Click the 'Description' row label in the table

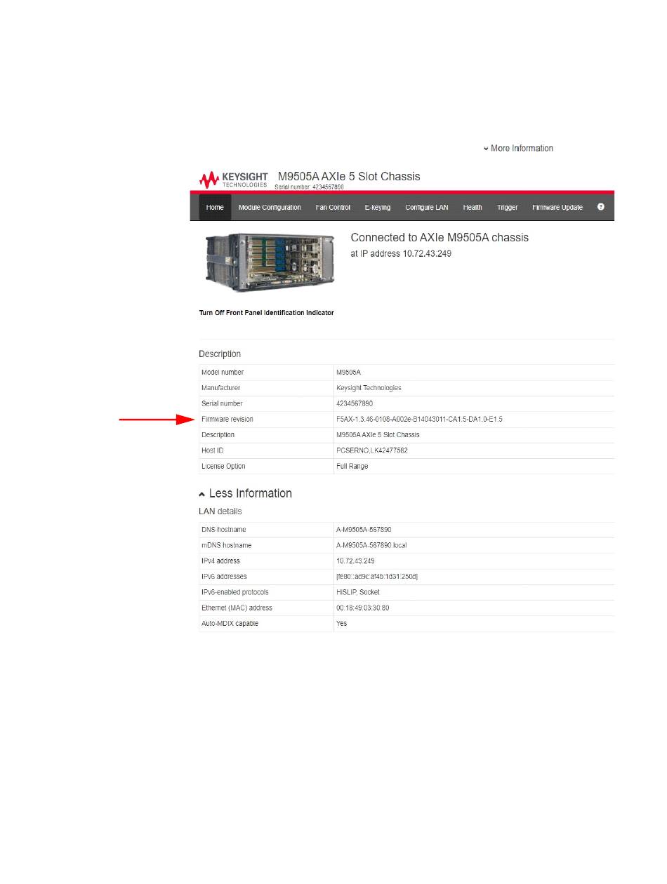218,435
